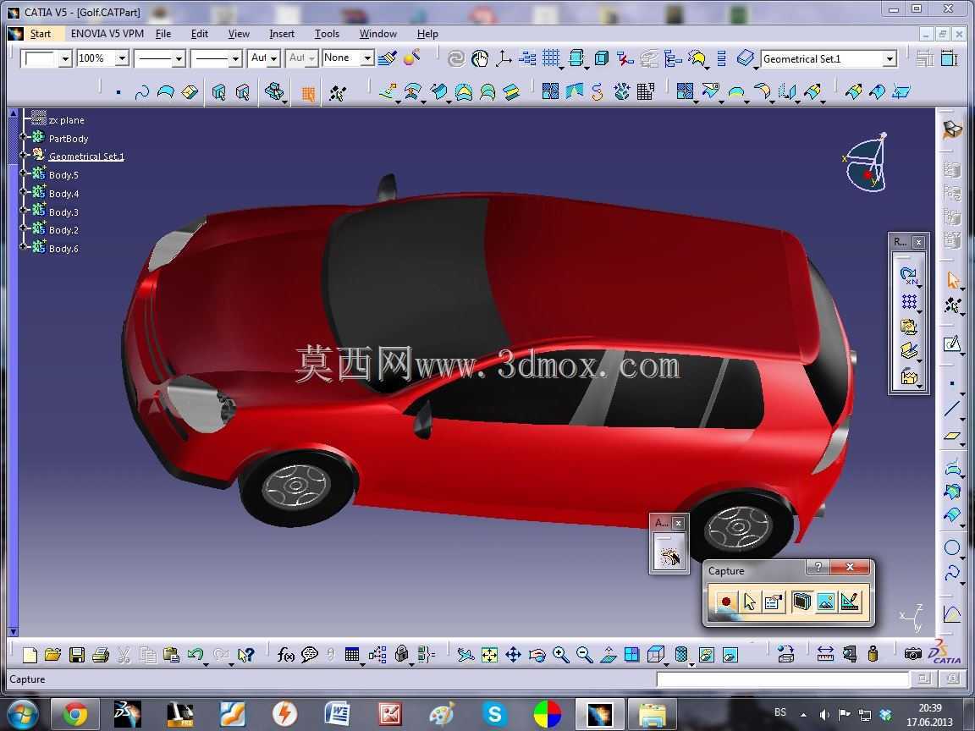Open the Tools menu
975x731 pixels.
tap(327, 34)
